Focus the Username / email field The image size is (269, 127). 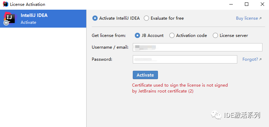point(198,47)
